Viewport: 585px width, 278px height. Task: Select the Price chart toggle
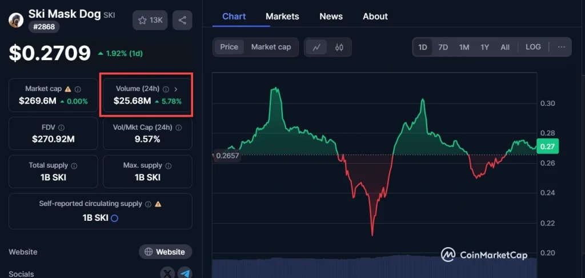229,47
